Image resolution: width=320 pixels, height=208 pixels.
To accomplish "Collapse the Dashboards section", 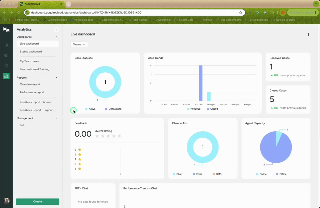I will point(56,37).
